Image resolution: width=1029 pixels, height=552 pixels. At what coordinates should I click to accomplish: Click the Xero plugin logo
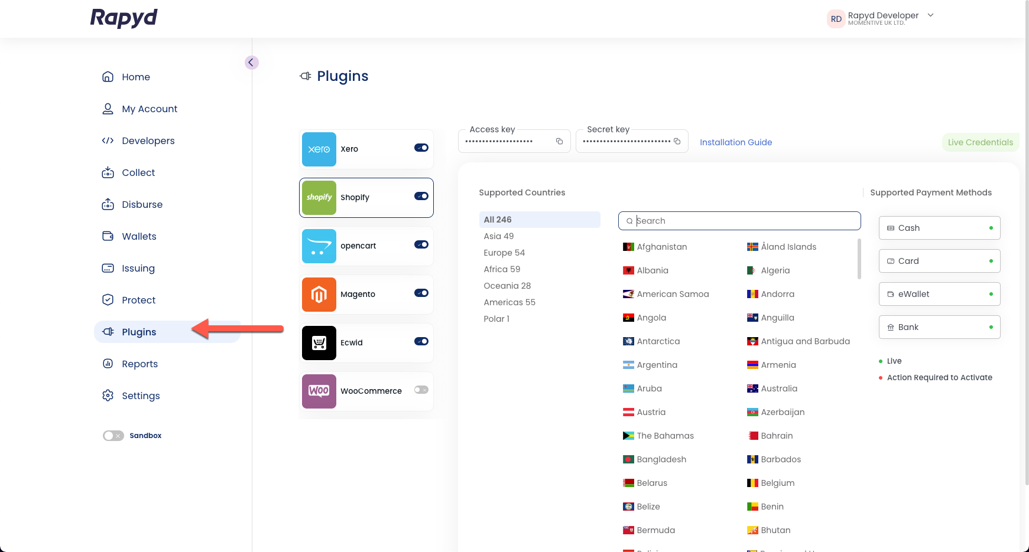[319, 149]
